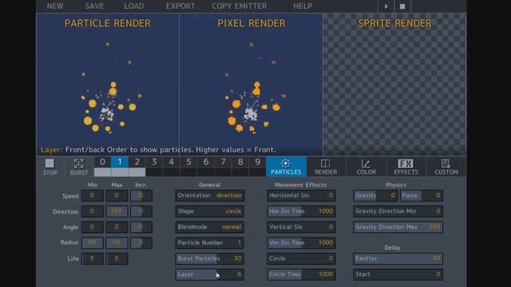Viewport: 511px width, 287px height.
Task: Adjust the Start delay slider
Action: click(x=398, y=274)
